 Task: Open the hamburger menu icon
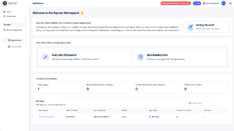tap(230, 3)
